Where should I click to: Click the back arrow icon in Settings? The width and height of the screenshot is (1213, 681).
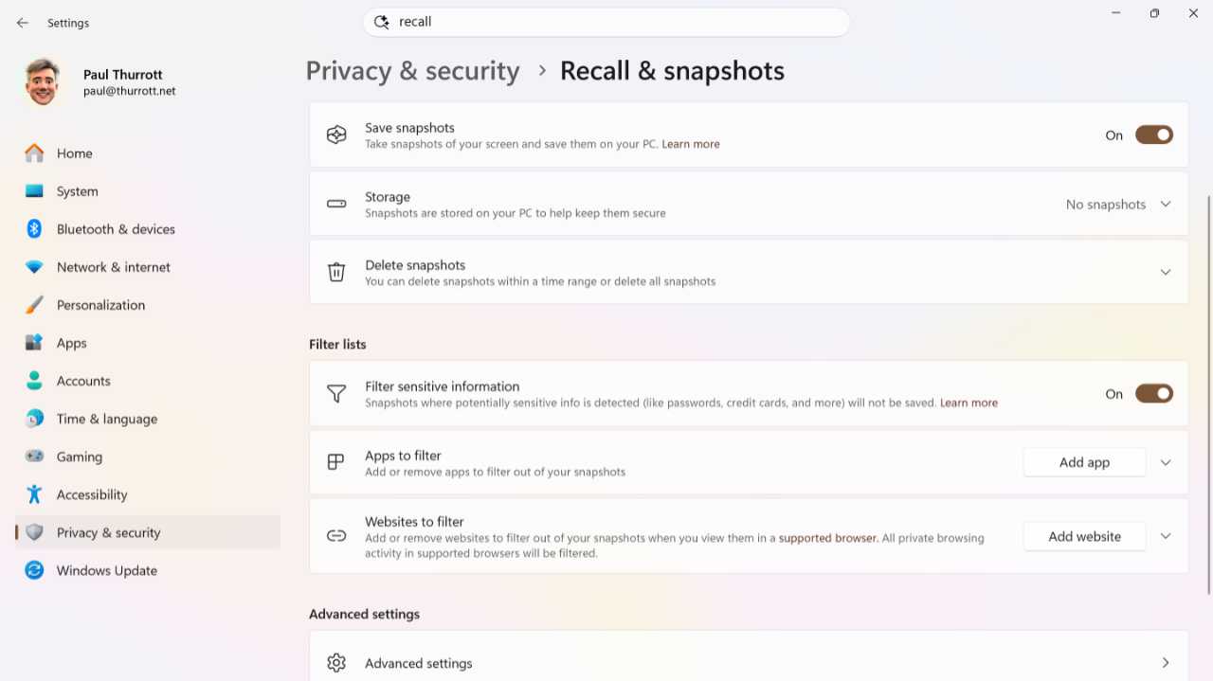click(23, 23)
